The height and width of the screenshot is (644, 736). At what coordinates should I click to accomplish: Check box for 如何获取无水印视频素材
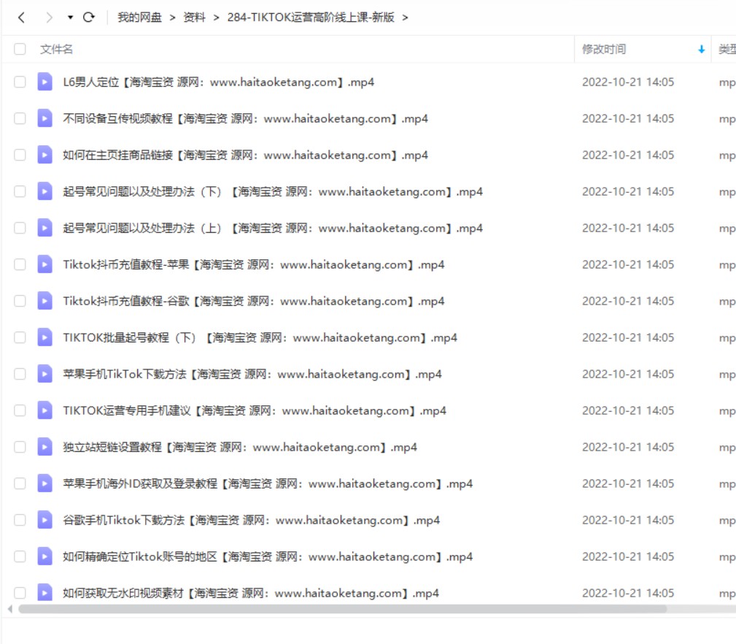click(x=20, y=593)
